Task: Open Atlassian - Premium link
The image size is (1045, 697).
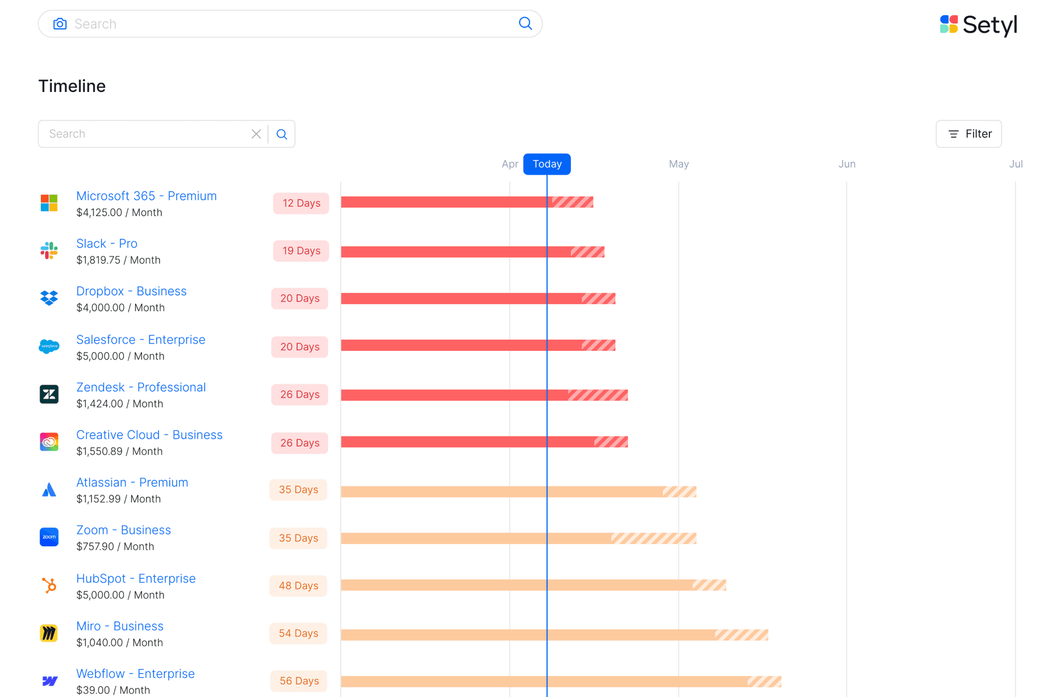Action: point(132,483)
